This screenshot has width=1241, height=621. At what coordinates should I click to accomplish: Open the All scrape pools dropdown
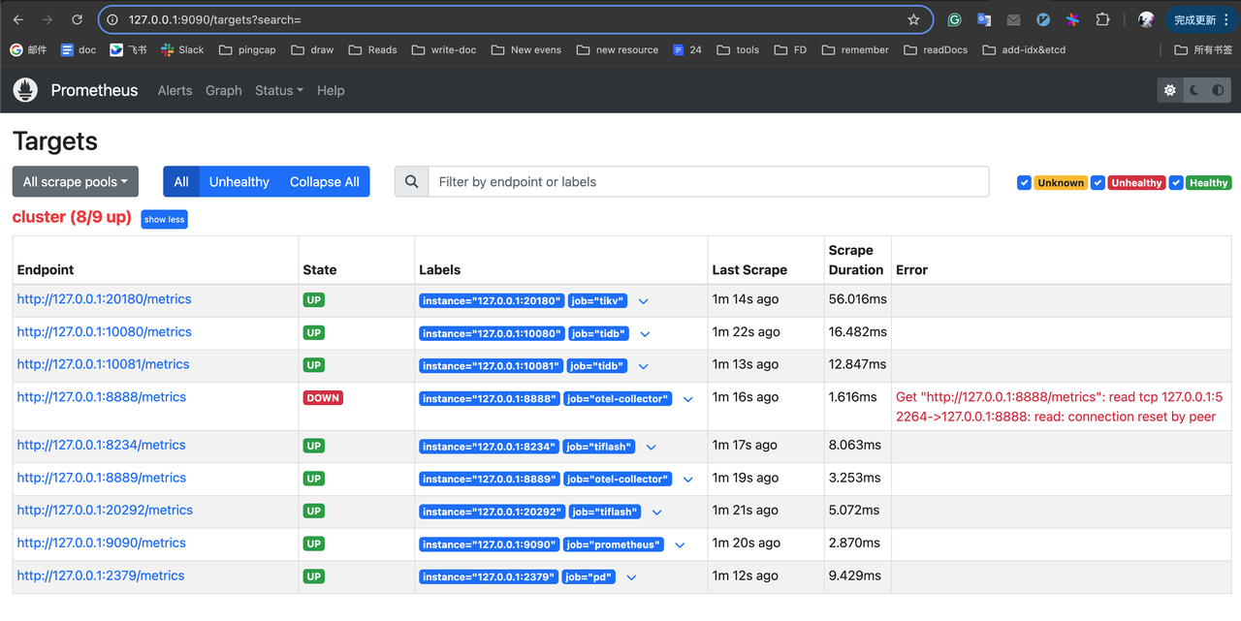76,181
